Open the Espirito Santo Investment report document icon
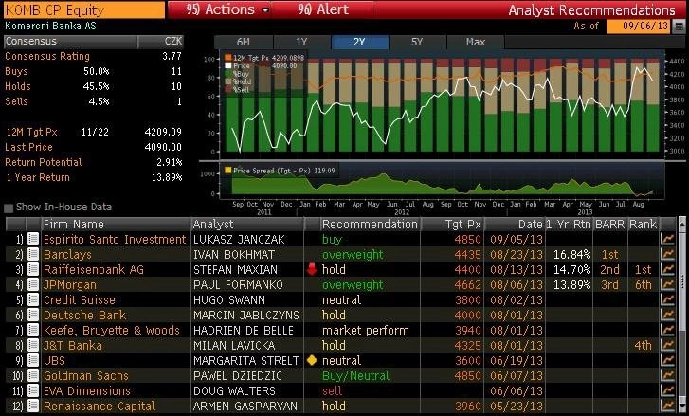 [33, 239]
